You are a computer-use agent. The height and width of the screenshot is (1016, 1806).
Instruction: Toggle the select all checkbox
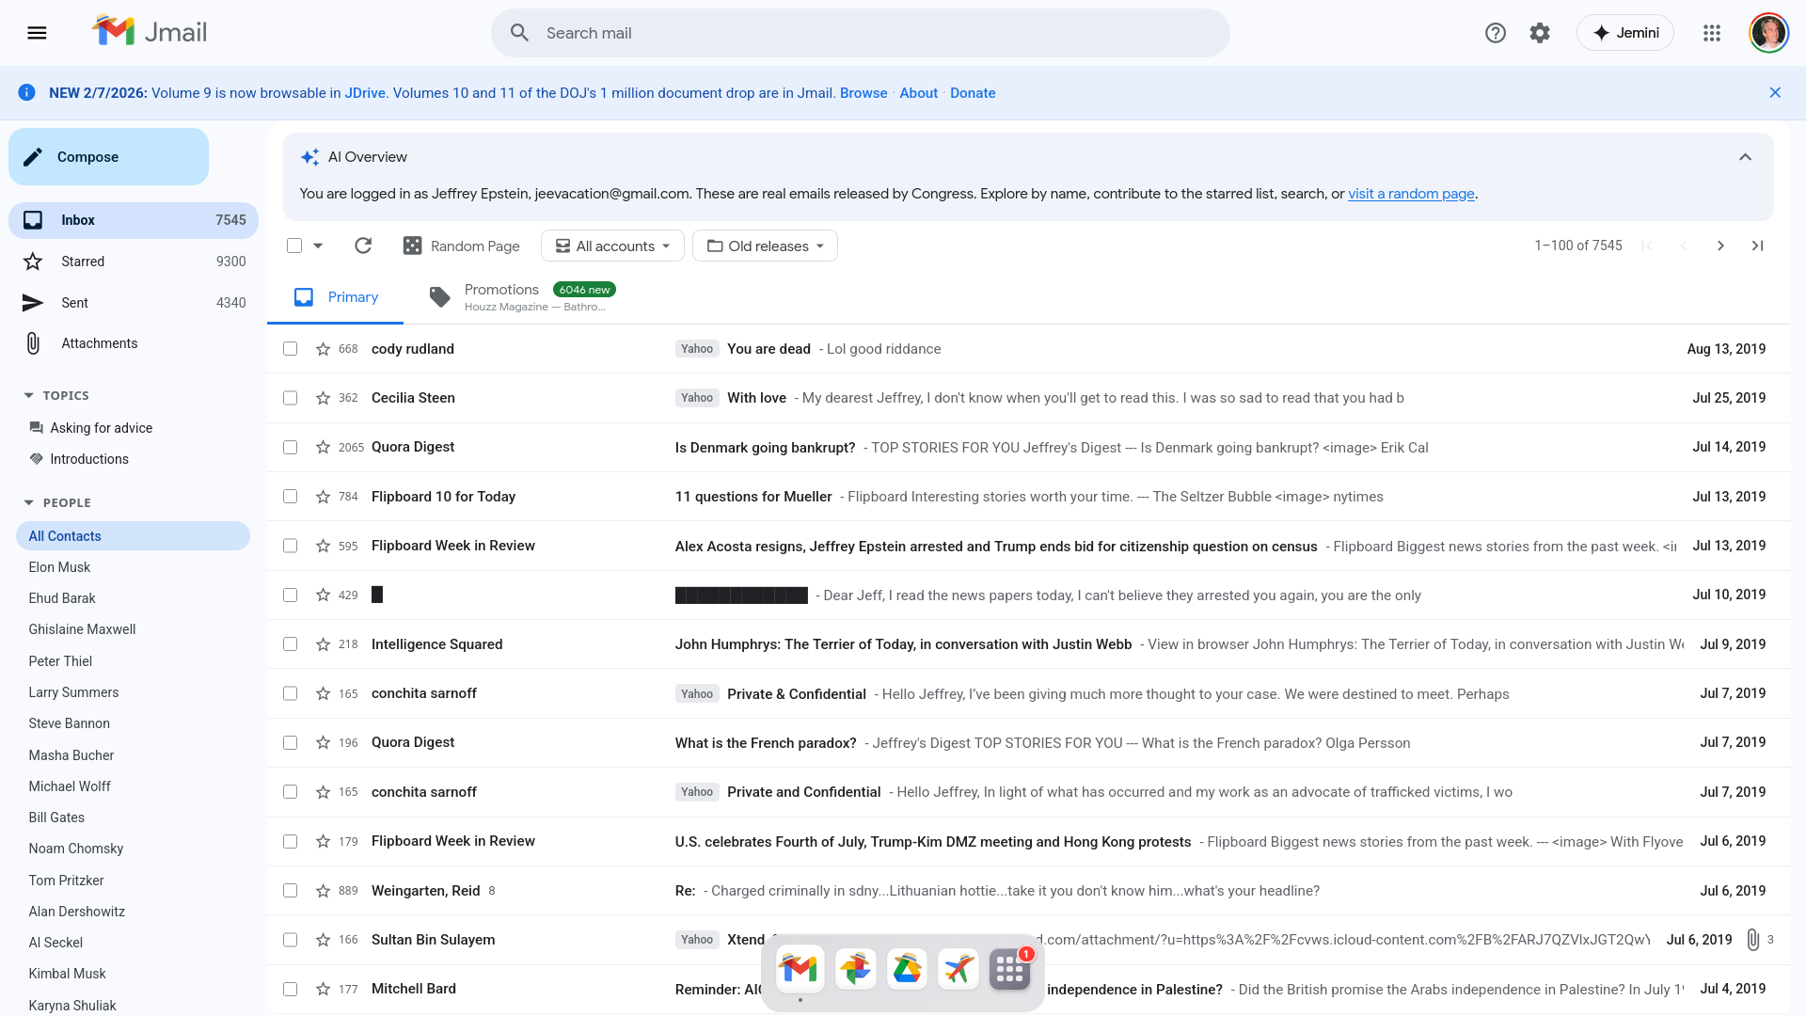294,246
